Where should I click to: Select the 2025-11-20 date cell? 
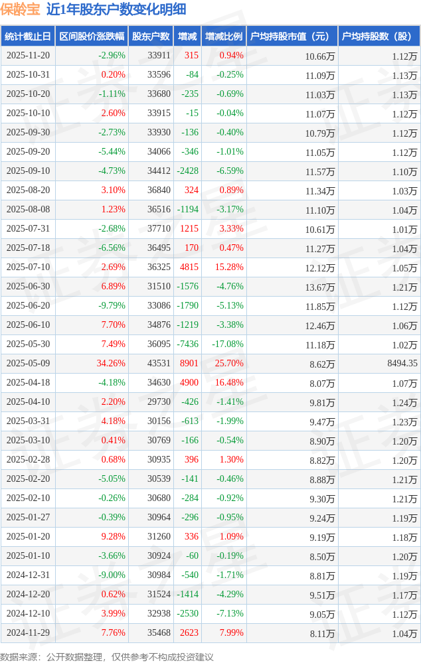(28, 56)
